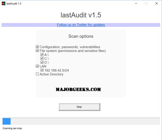The height and width of the screenshot is (140, 162).
Task: Open the Follow us on Twitter link
Action: (81, 25)
